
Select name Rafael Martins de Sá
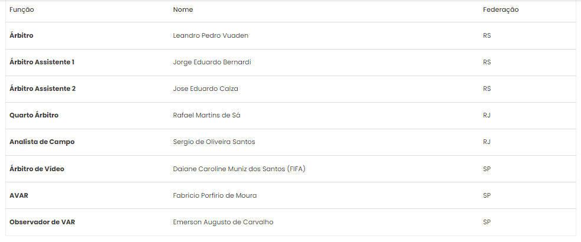(206, 115)
